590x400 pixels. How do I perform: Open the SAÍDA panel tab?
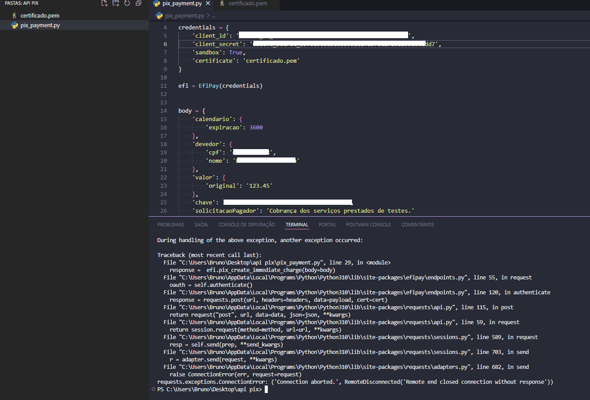(x=201, y=225)
